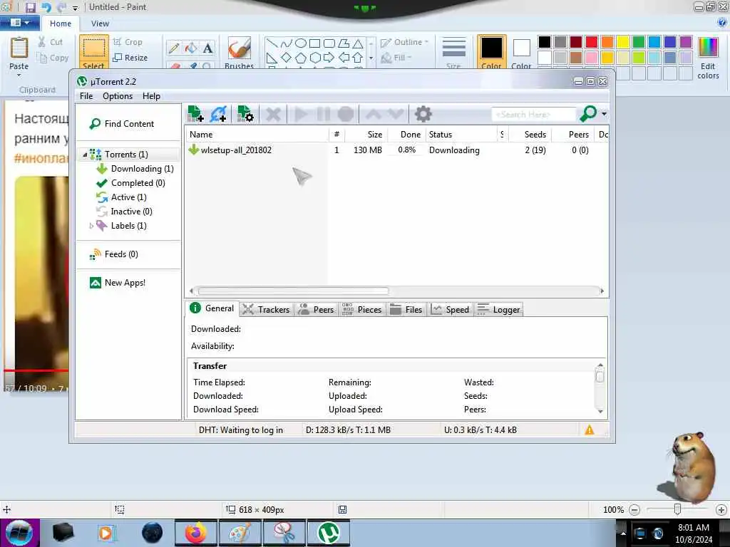Click Create New Torrent icon
This screenshot has height=547, width=730.
pyautogui.click(x=245, y=113)
